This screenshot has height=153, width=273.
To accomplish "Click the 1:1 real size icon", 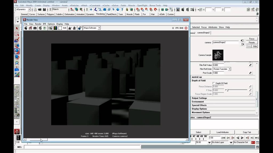I will (65, 28).
